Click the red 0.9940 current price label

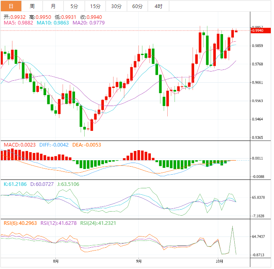click(260, 31)
